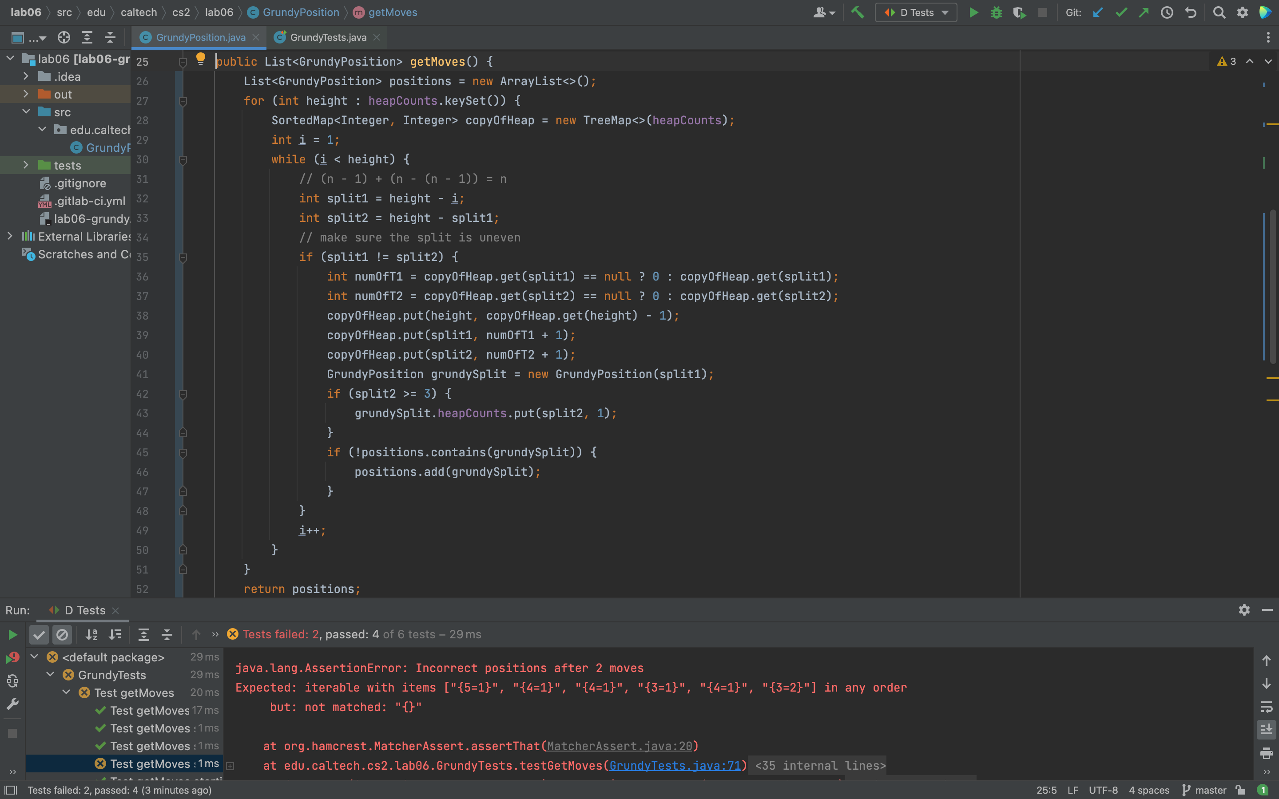Open Git history clock icon
The width and height of the screenshot is (1279, 799).
tap(1167, 12)
